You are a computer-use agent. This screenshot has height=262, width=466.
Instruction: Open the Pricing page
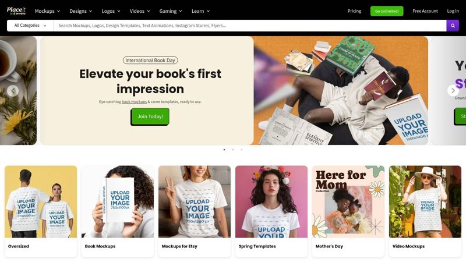(354, 11)
